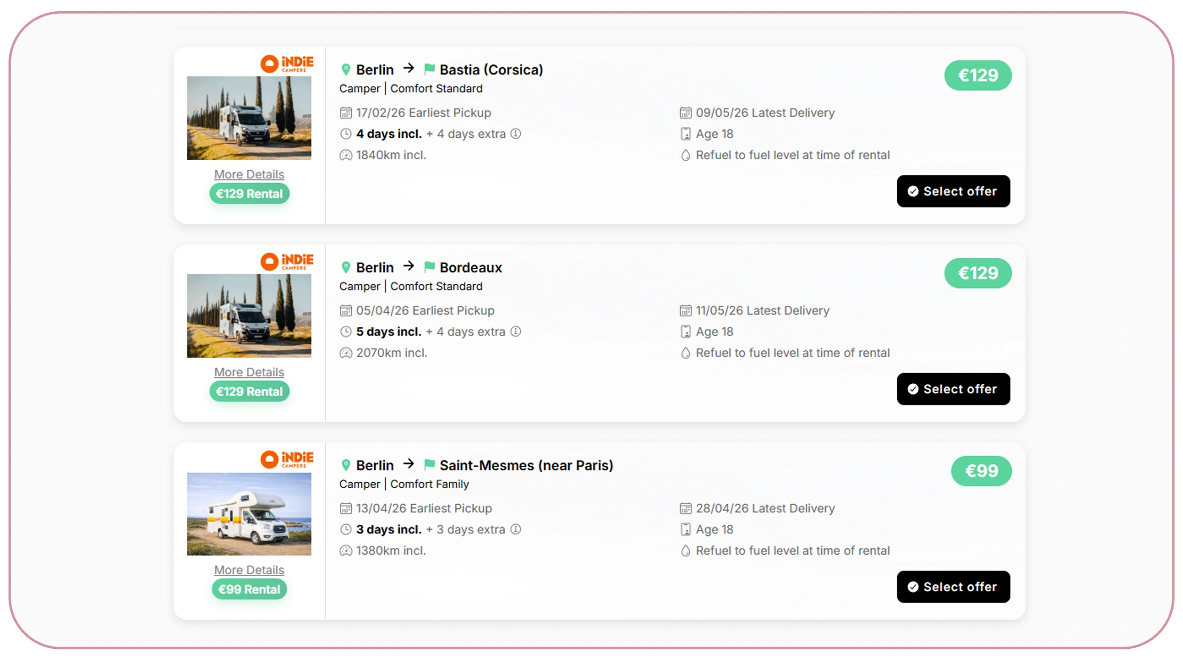Click calendar icon next to 17/02/26 pickup

[x=346, y=113]
